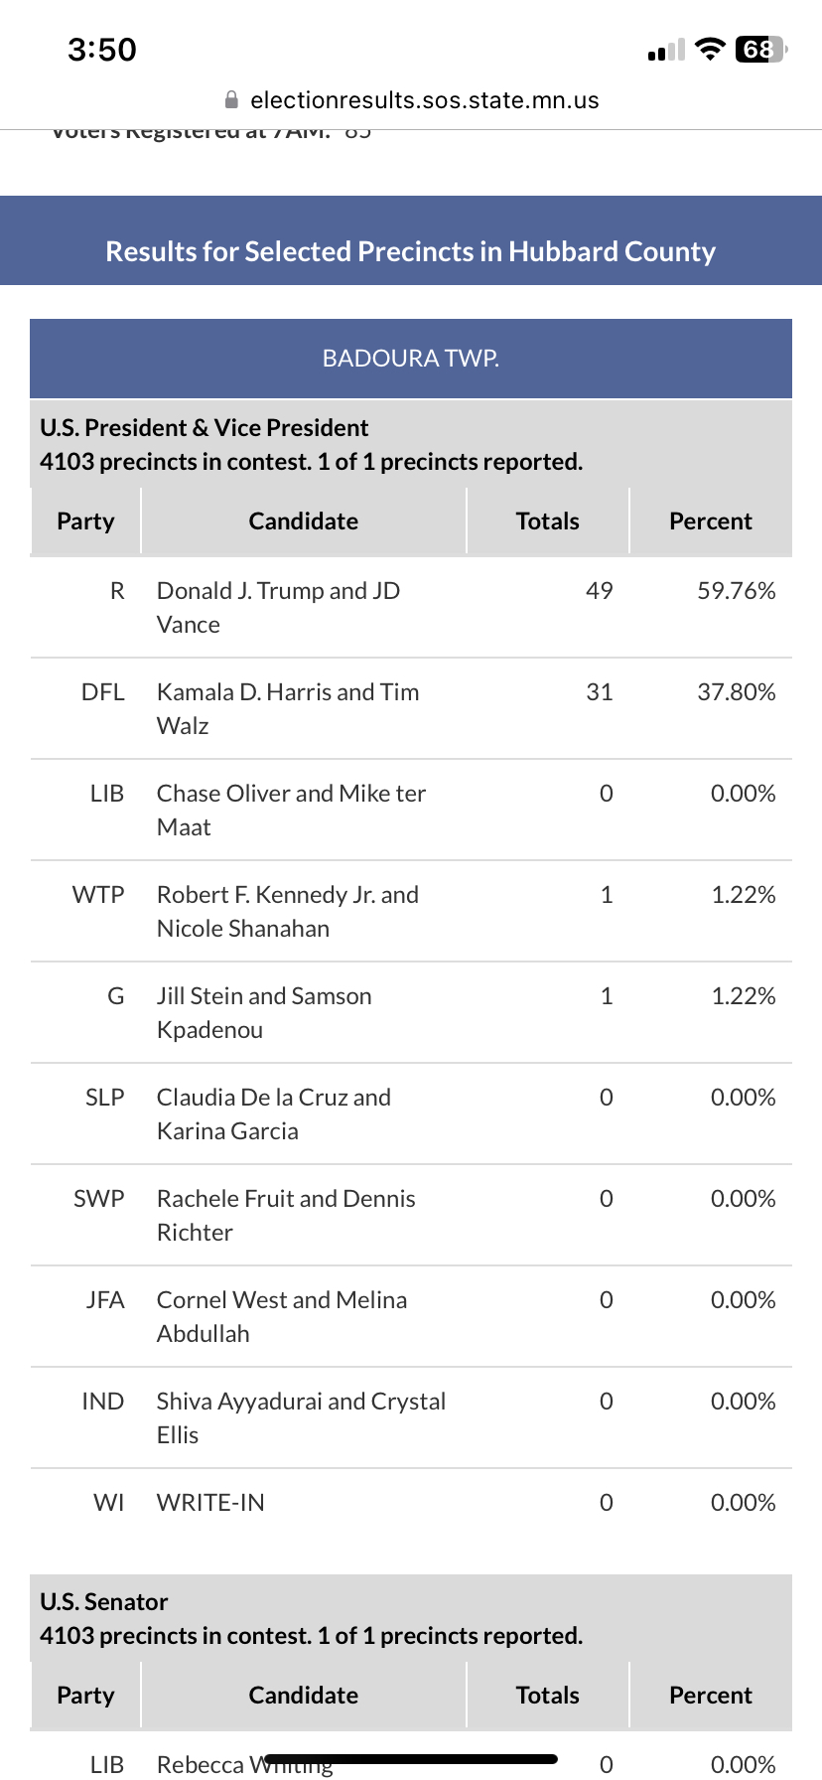
Task: Tap the home indicator bar at bottom
Action: [x=411, y=1759]
